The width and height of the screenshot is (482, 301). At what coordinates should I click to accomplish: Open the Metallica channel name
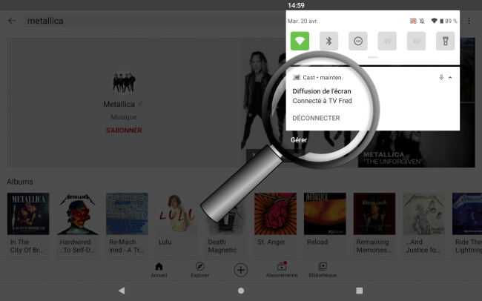119,105
